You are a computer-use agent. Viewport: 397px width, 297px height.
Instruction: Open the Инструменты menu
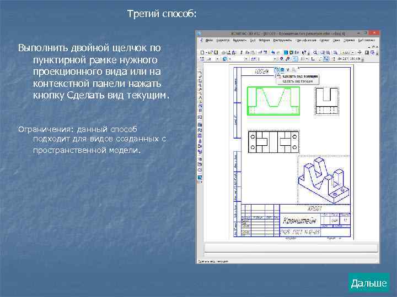tap(282, 40)
